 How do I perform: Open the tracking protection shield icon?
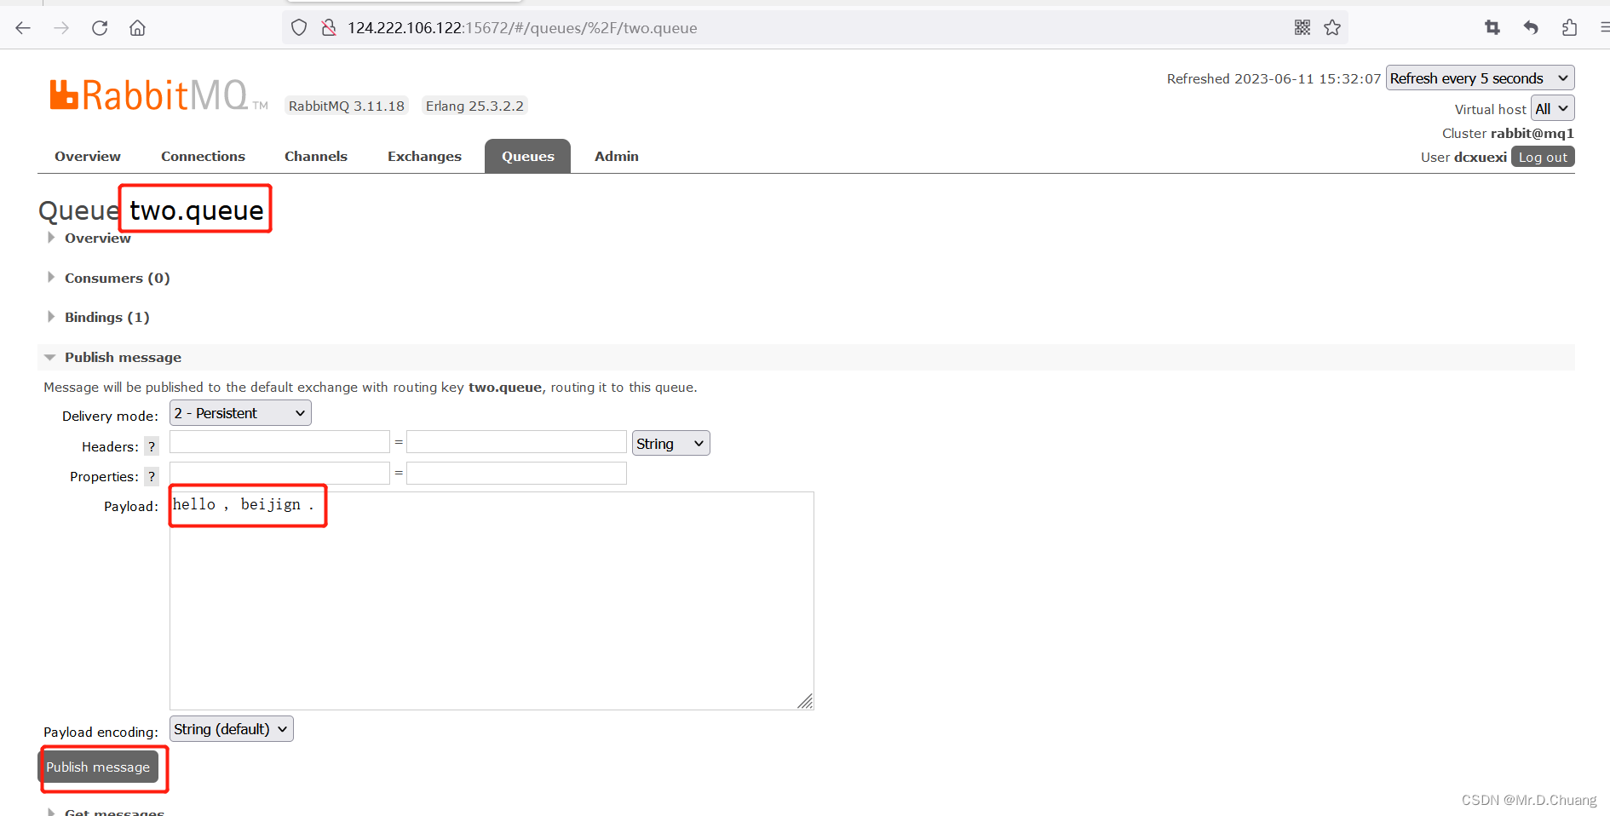pyautogui.click(x=299, y=28)
